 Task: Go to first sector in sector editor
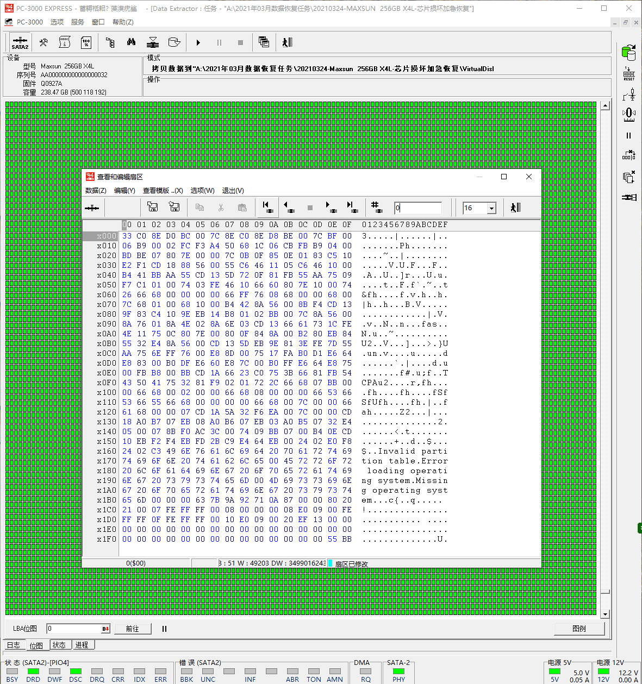pyautogui.click(x=267, y=207)
